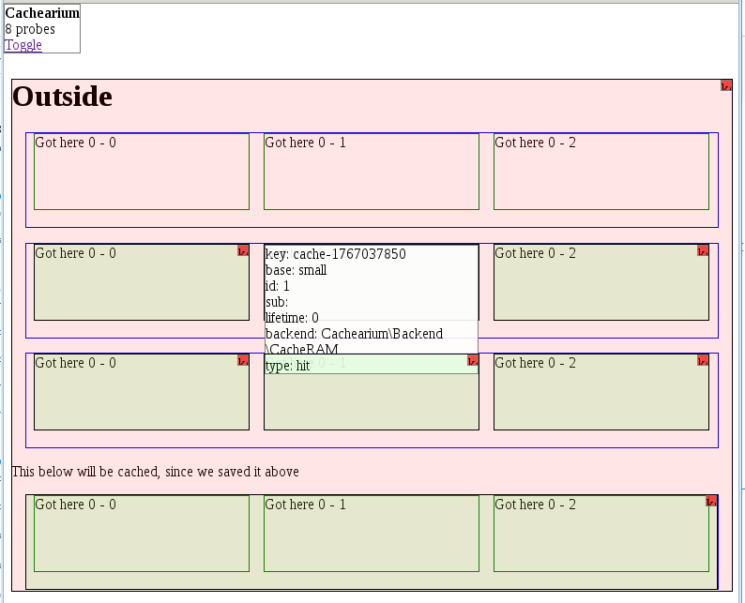Click the 'type: hit' tooltip line
This screenshot has height=603, width=745.
(x=287, y=366)
